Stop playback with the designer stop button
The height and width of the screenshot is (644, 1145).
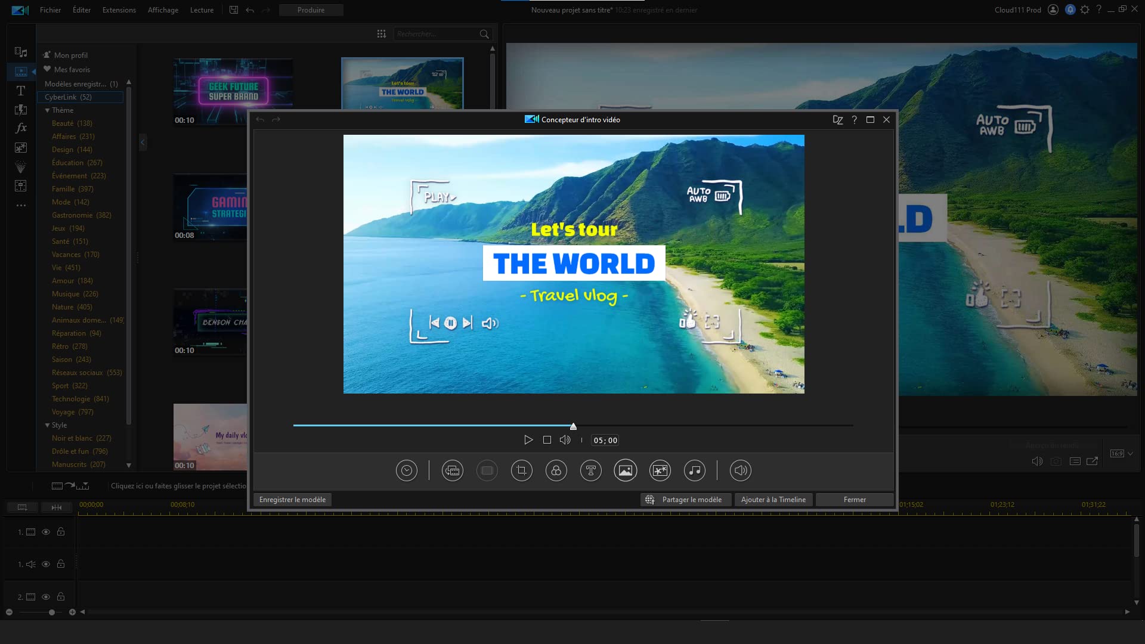(x=547, y=440)
